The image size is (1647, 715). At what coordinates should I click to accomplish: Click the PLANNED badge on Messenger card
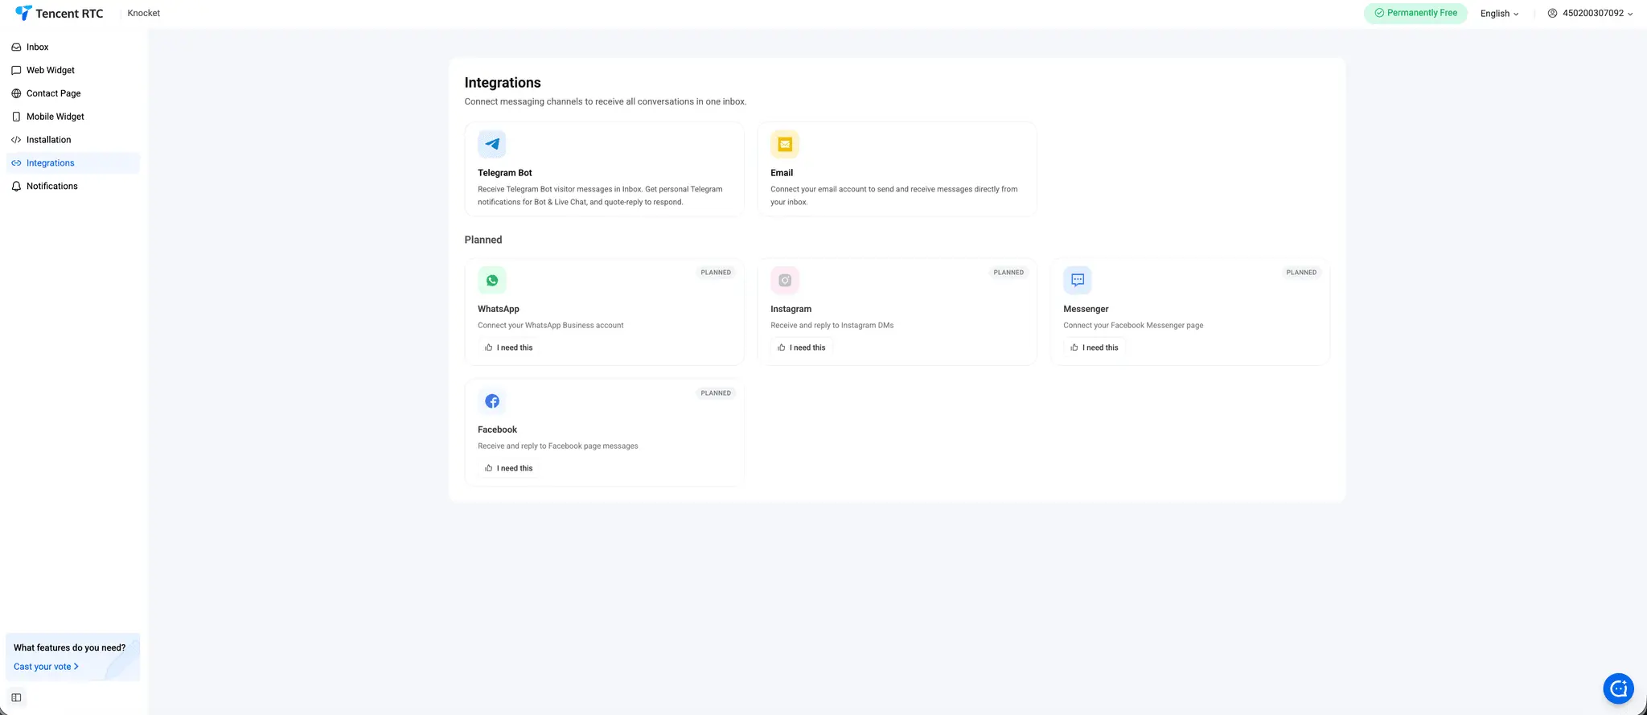(x=1301, y=273)
